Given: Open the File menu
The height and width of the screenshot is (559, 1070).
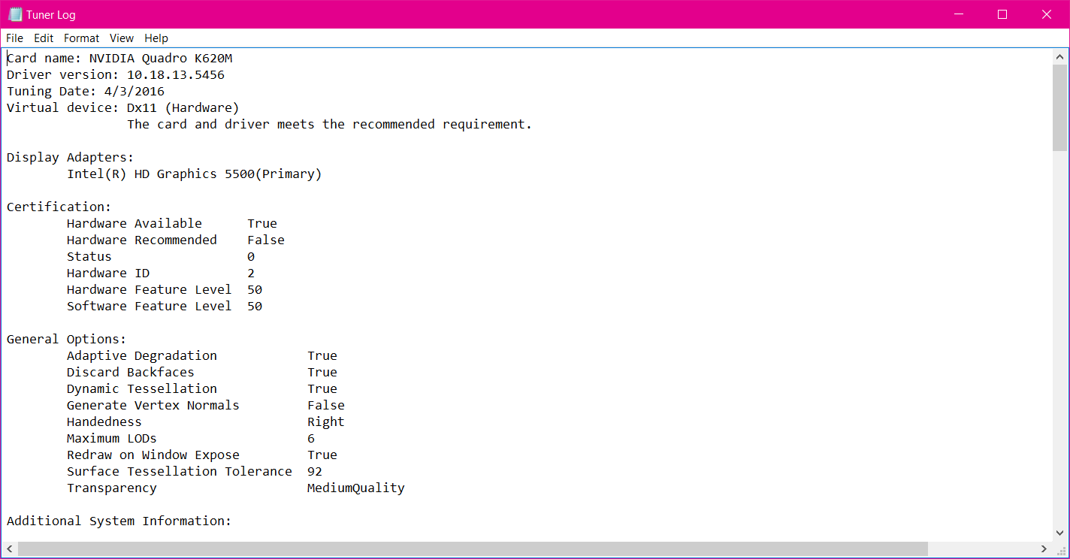Looking at the screenshot, I should click(14, 38).
